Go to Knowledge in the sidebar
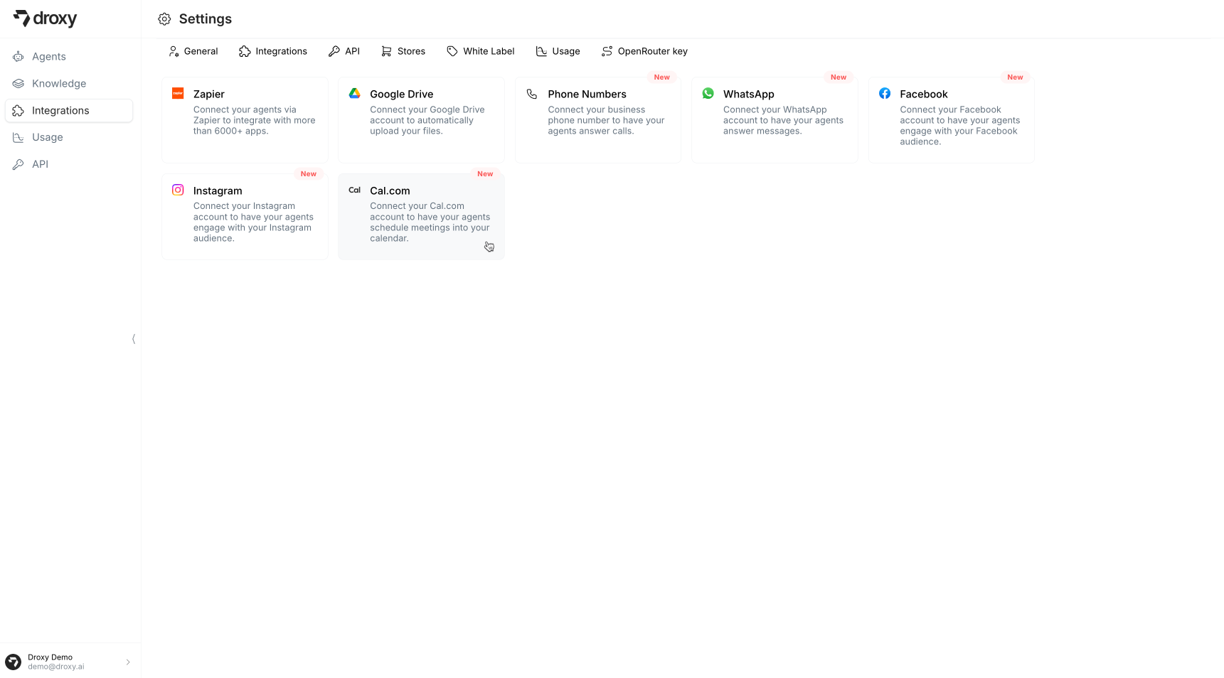 point(69,84)
